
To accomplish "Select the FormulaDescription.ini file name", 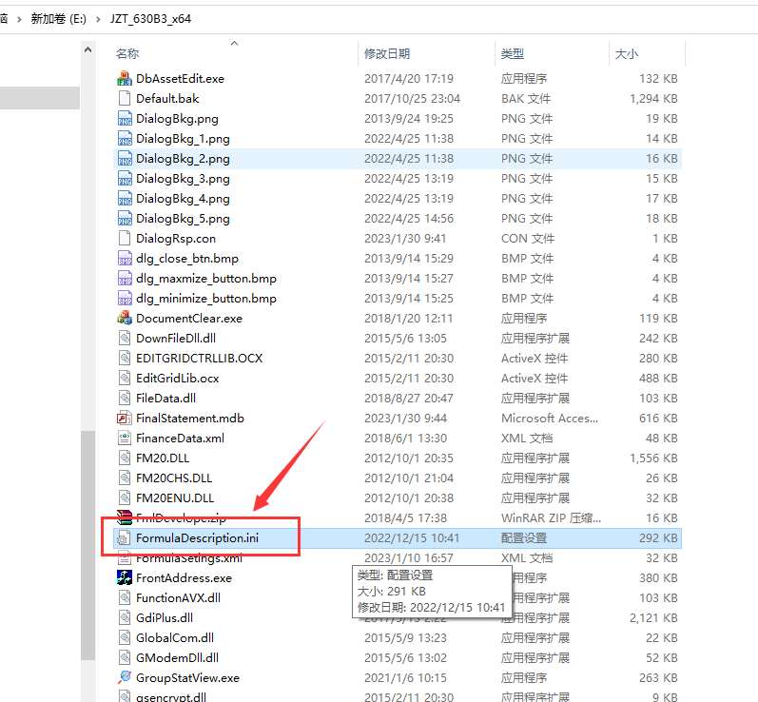I will pyautogui.click(x=197, y=538).
